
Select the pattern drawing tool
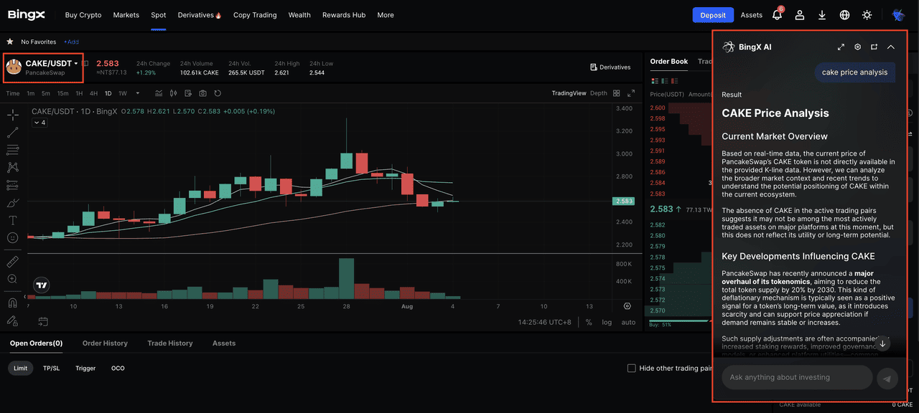point(12,167)
